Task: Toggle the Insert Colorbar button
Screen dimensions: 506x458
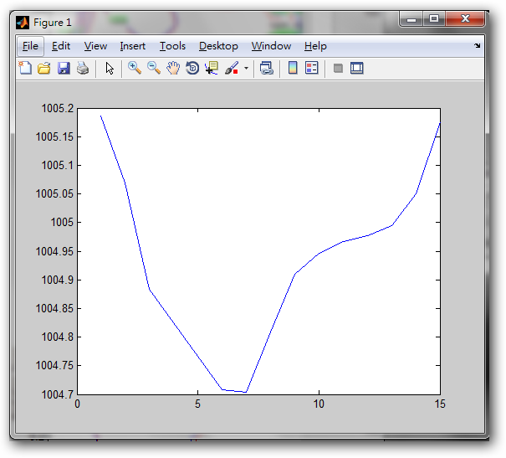Action: click(293, 69)
